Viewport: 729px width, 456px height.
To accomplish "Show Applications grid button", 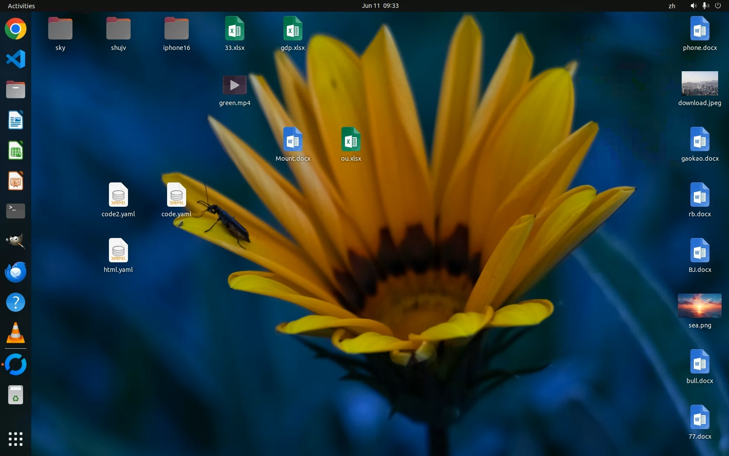I will coord(16,439).
